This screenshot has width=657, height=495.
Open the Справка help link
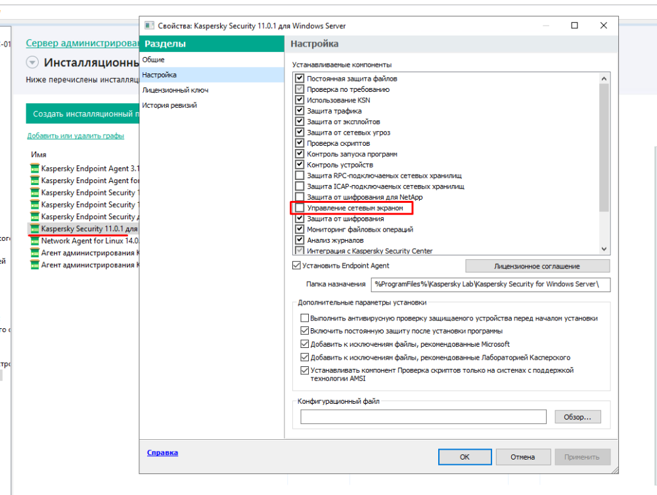click(x=162, y=453)
